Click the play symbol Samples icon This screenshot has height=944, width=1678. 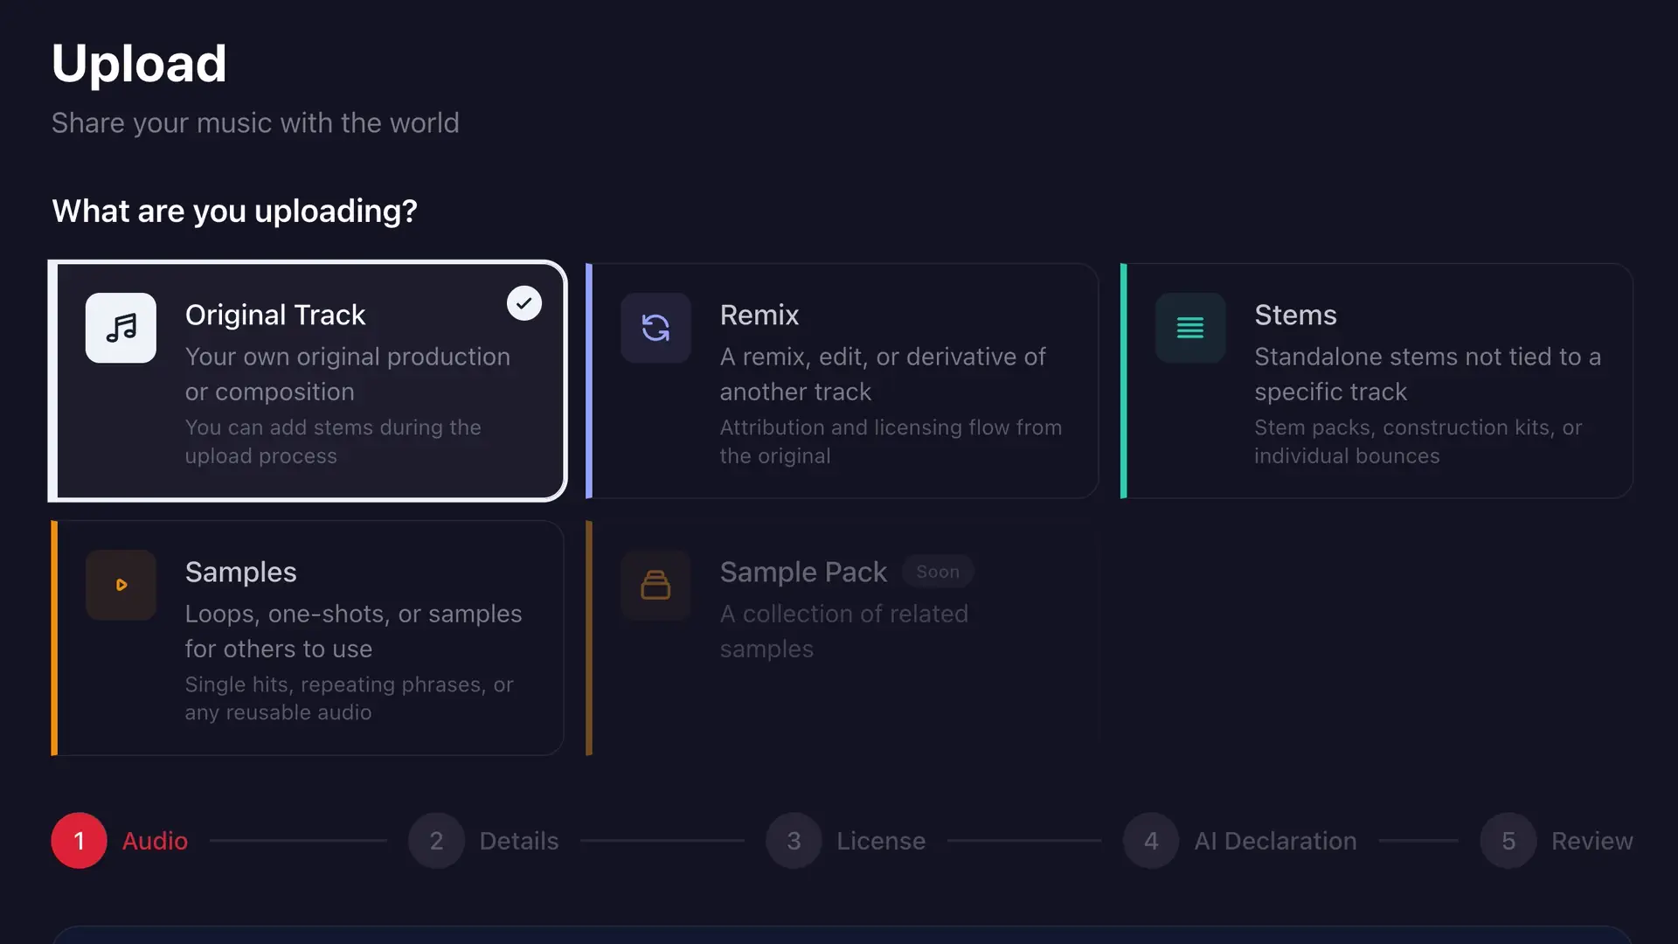[120, 585]
